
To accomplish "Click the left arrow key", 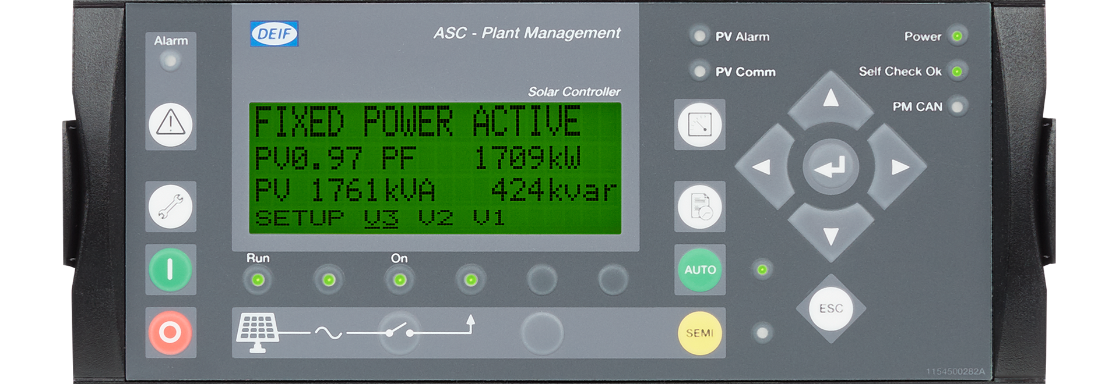I will coord(763,167).
